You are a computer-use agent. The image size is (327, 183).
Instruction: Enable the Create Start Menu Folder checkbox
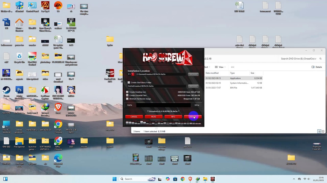point(129,83)
